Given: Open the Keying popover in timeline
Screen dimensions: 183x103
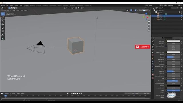Looking at the screenshot, I should pos(14,94).
